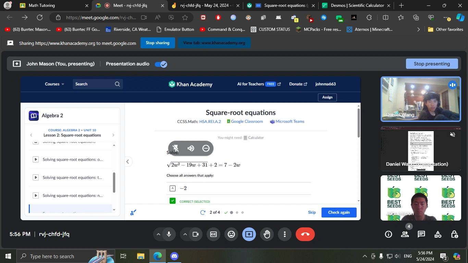Screen dimensions: 468x263
Task: Show the participants list
Action: pyautogui.click(x=405, y=234)
